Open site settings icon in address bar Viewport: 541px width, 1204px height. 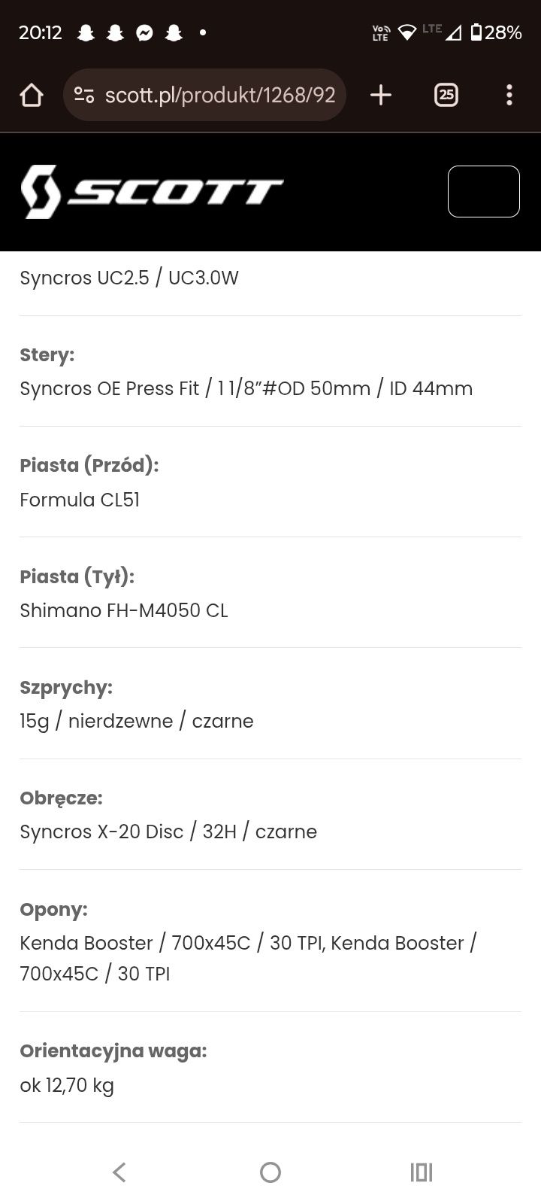[84, 95]
